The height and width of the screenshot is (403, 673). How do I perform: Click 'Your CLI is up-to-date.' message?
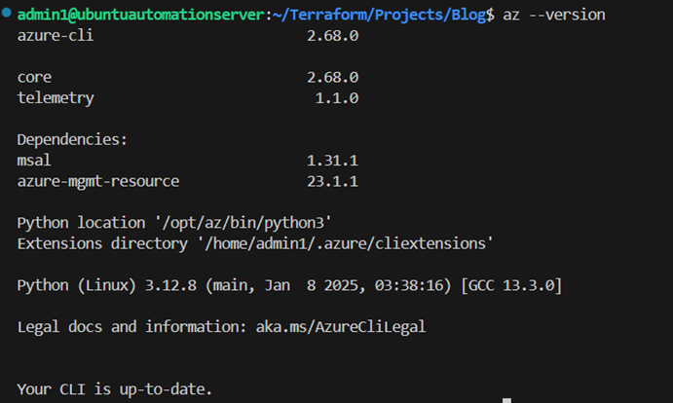tap(115, 389)
